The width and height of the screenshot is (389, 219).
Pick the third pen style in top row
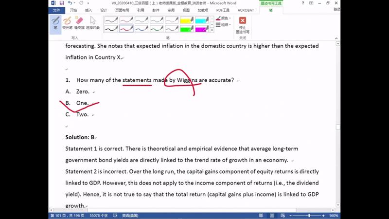pos(141,20)
